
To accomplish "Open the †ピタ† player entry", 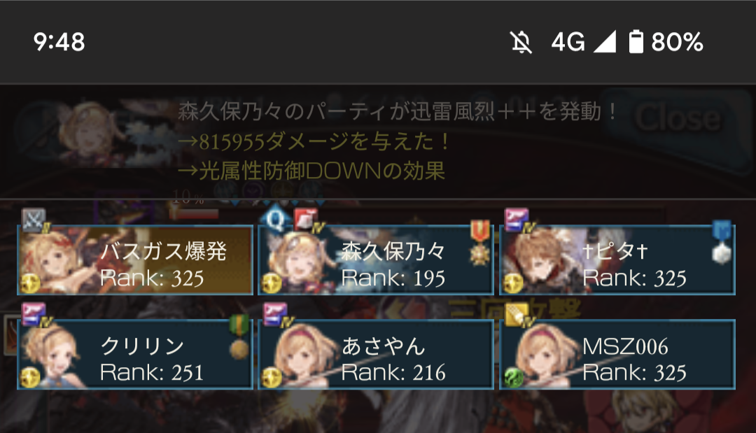I will [617, 260].
